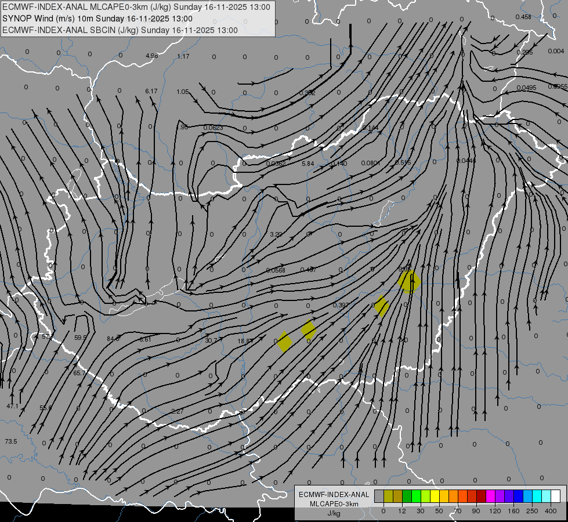The height and width of the screenshot is (522, 568).
Task: Click the map value 0.004
Action: pos(556,51)
